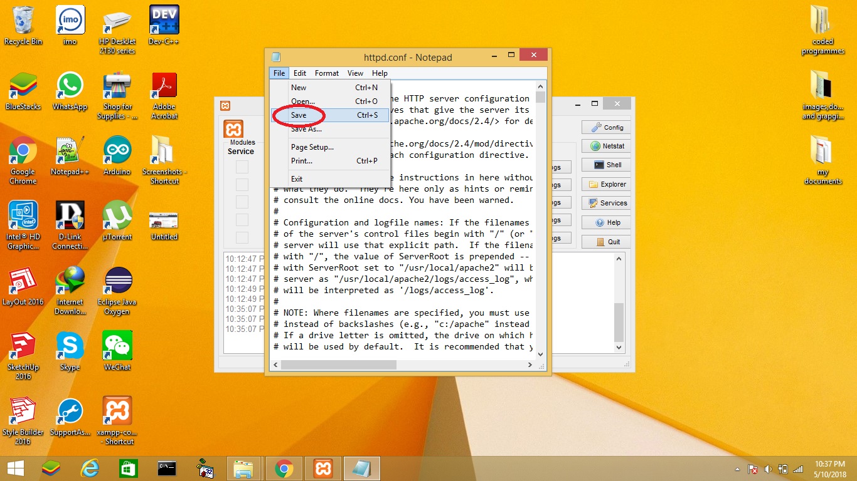This screenshot has width=857, height=481.
Task: Select the BlueStacks desktop icon
Action: [23, 91]
